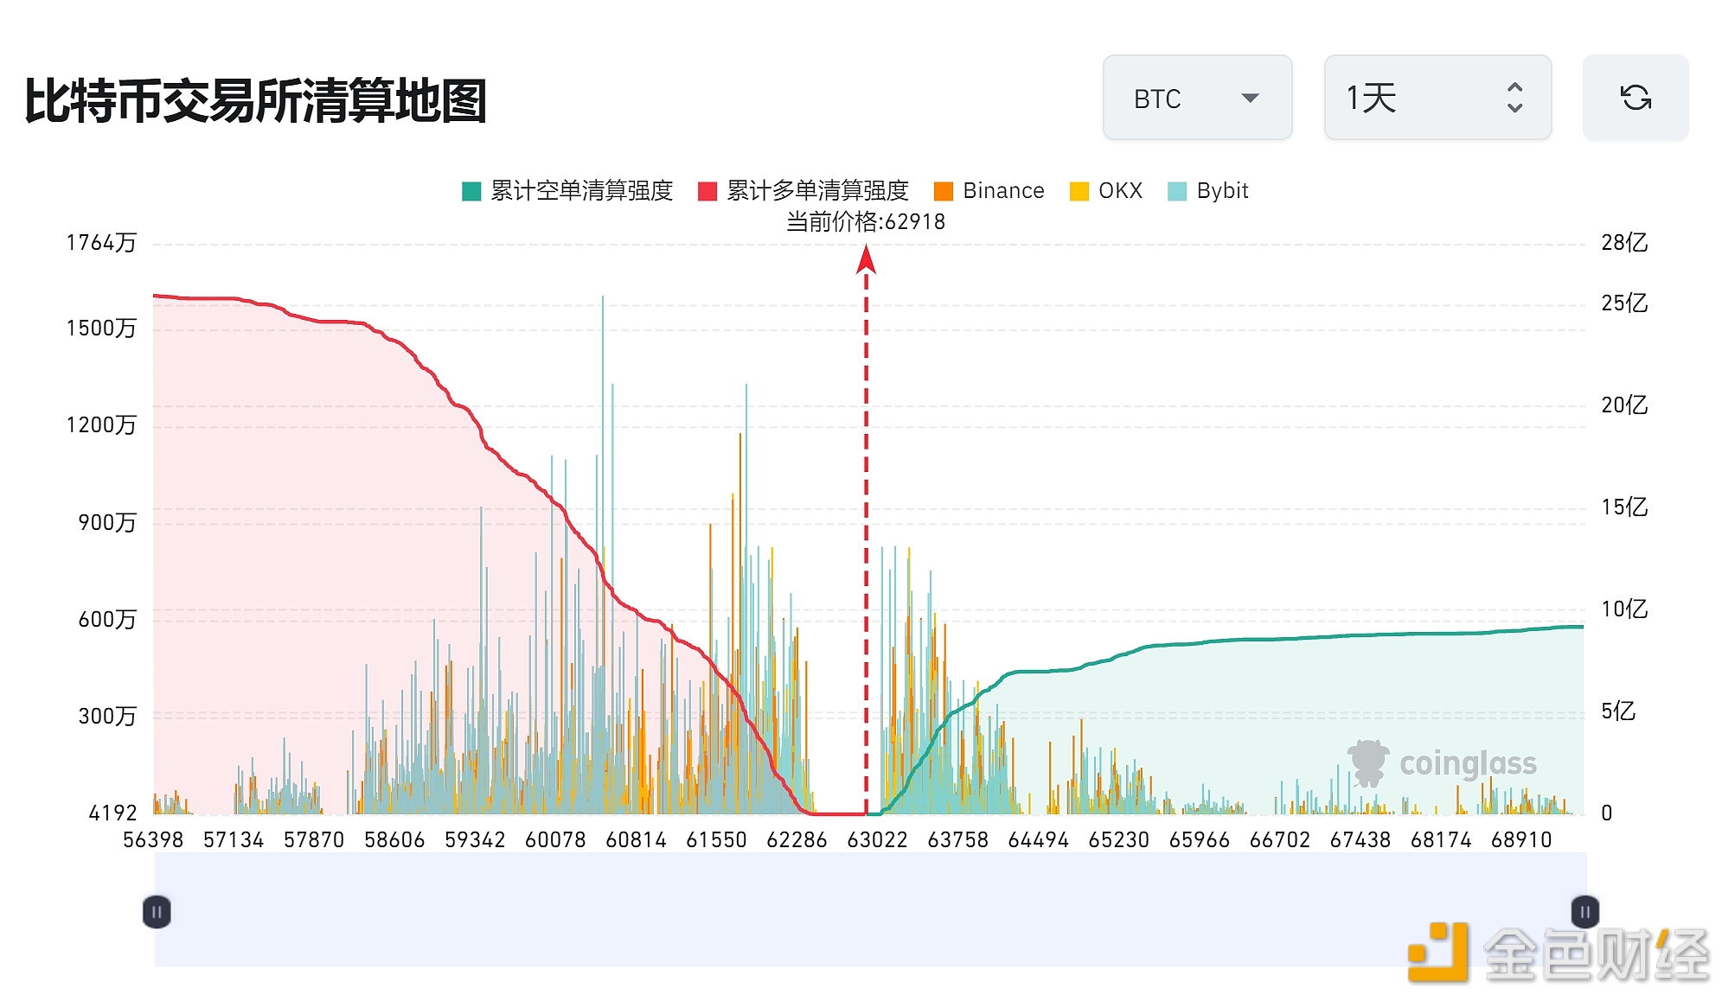1722x995 pixels.
Task: Open the 1天 time range selector
Action: pos(1437,98)
